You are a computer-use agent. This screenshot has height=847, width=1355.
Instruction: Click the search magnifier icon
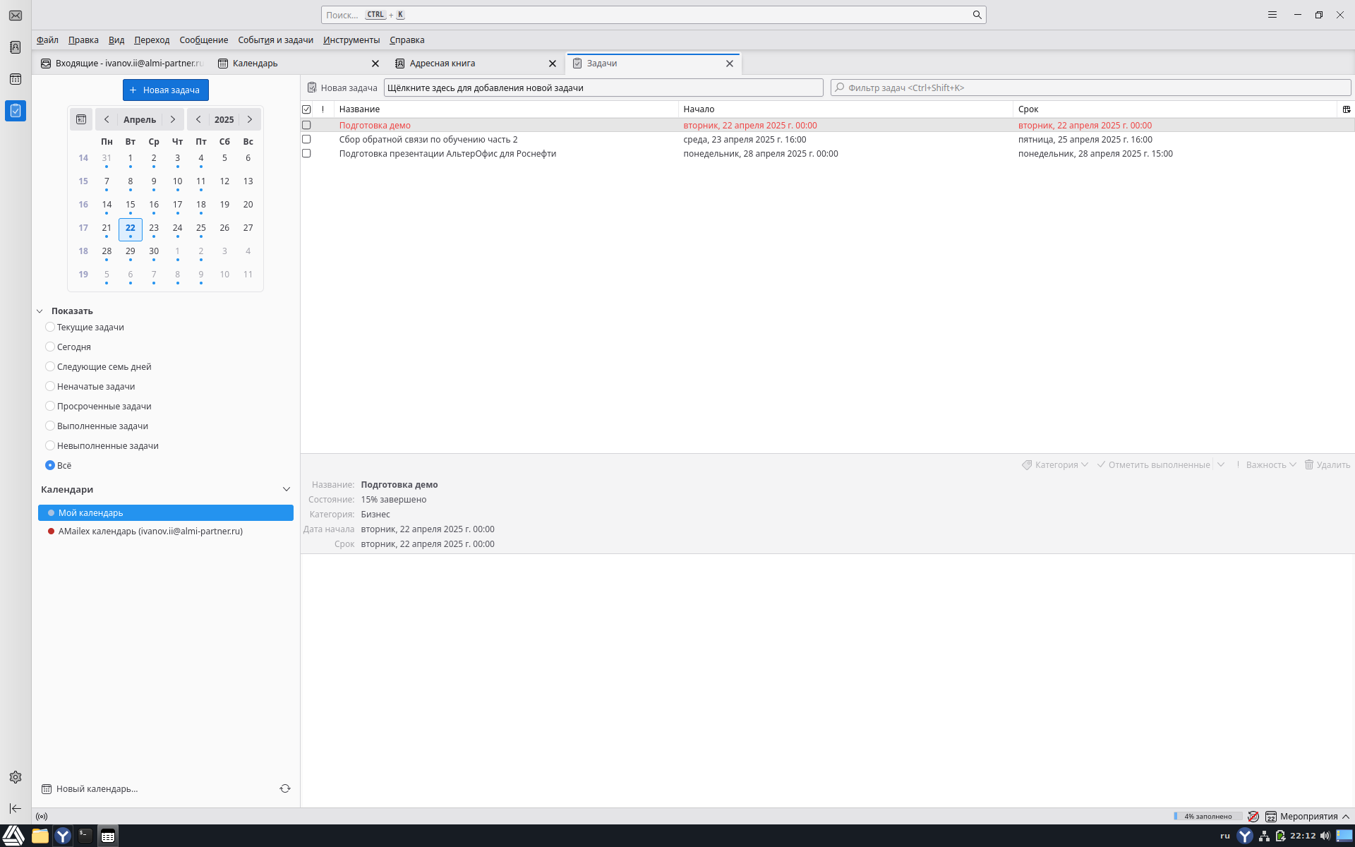click(x=977, y=15)
